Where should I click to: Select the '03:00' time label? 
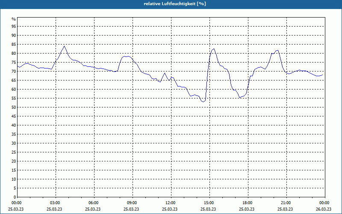[55, 203]
